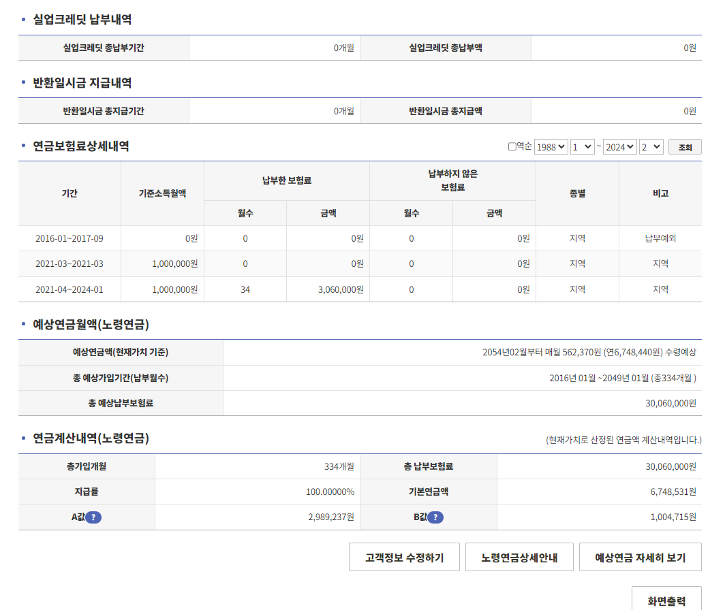Click the 현재가치로 산정된 연금액 note text
This screenshot has width=725, height=610.
point(623,440)
